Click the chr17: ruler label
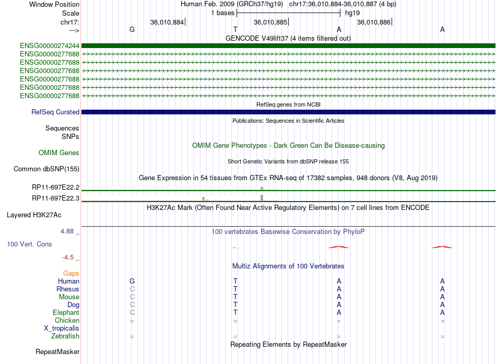This screenshot has width=496, height=364. tap(70, 22)
